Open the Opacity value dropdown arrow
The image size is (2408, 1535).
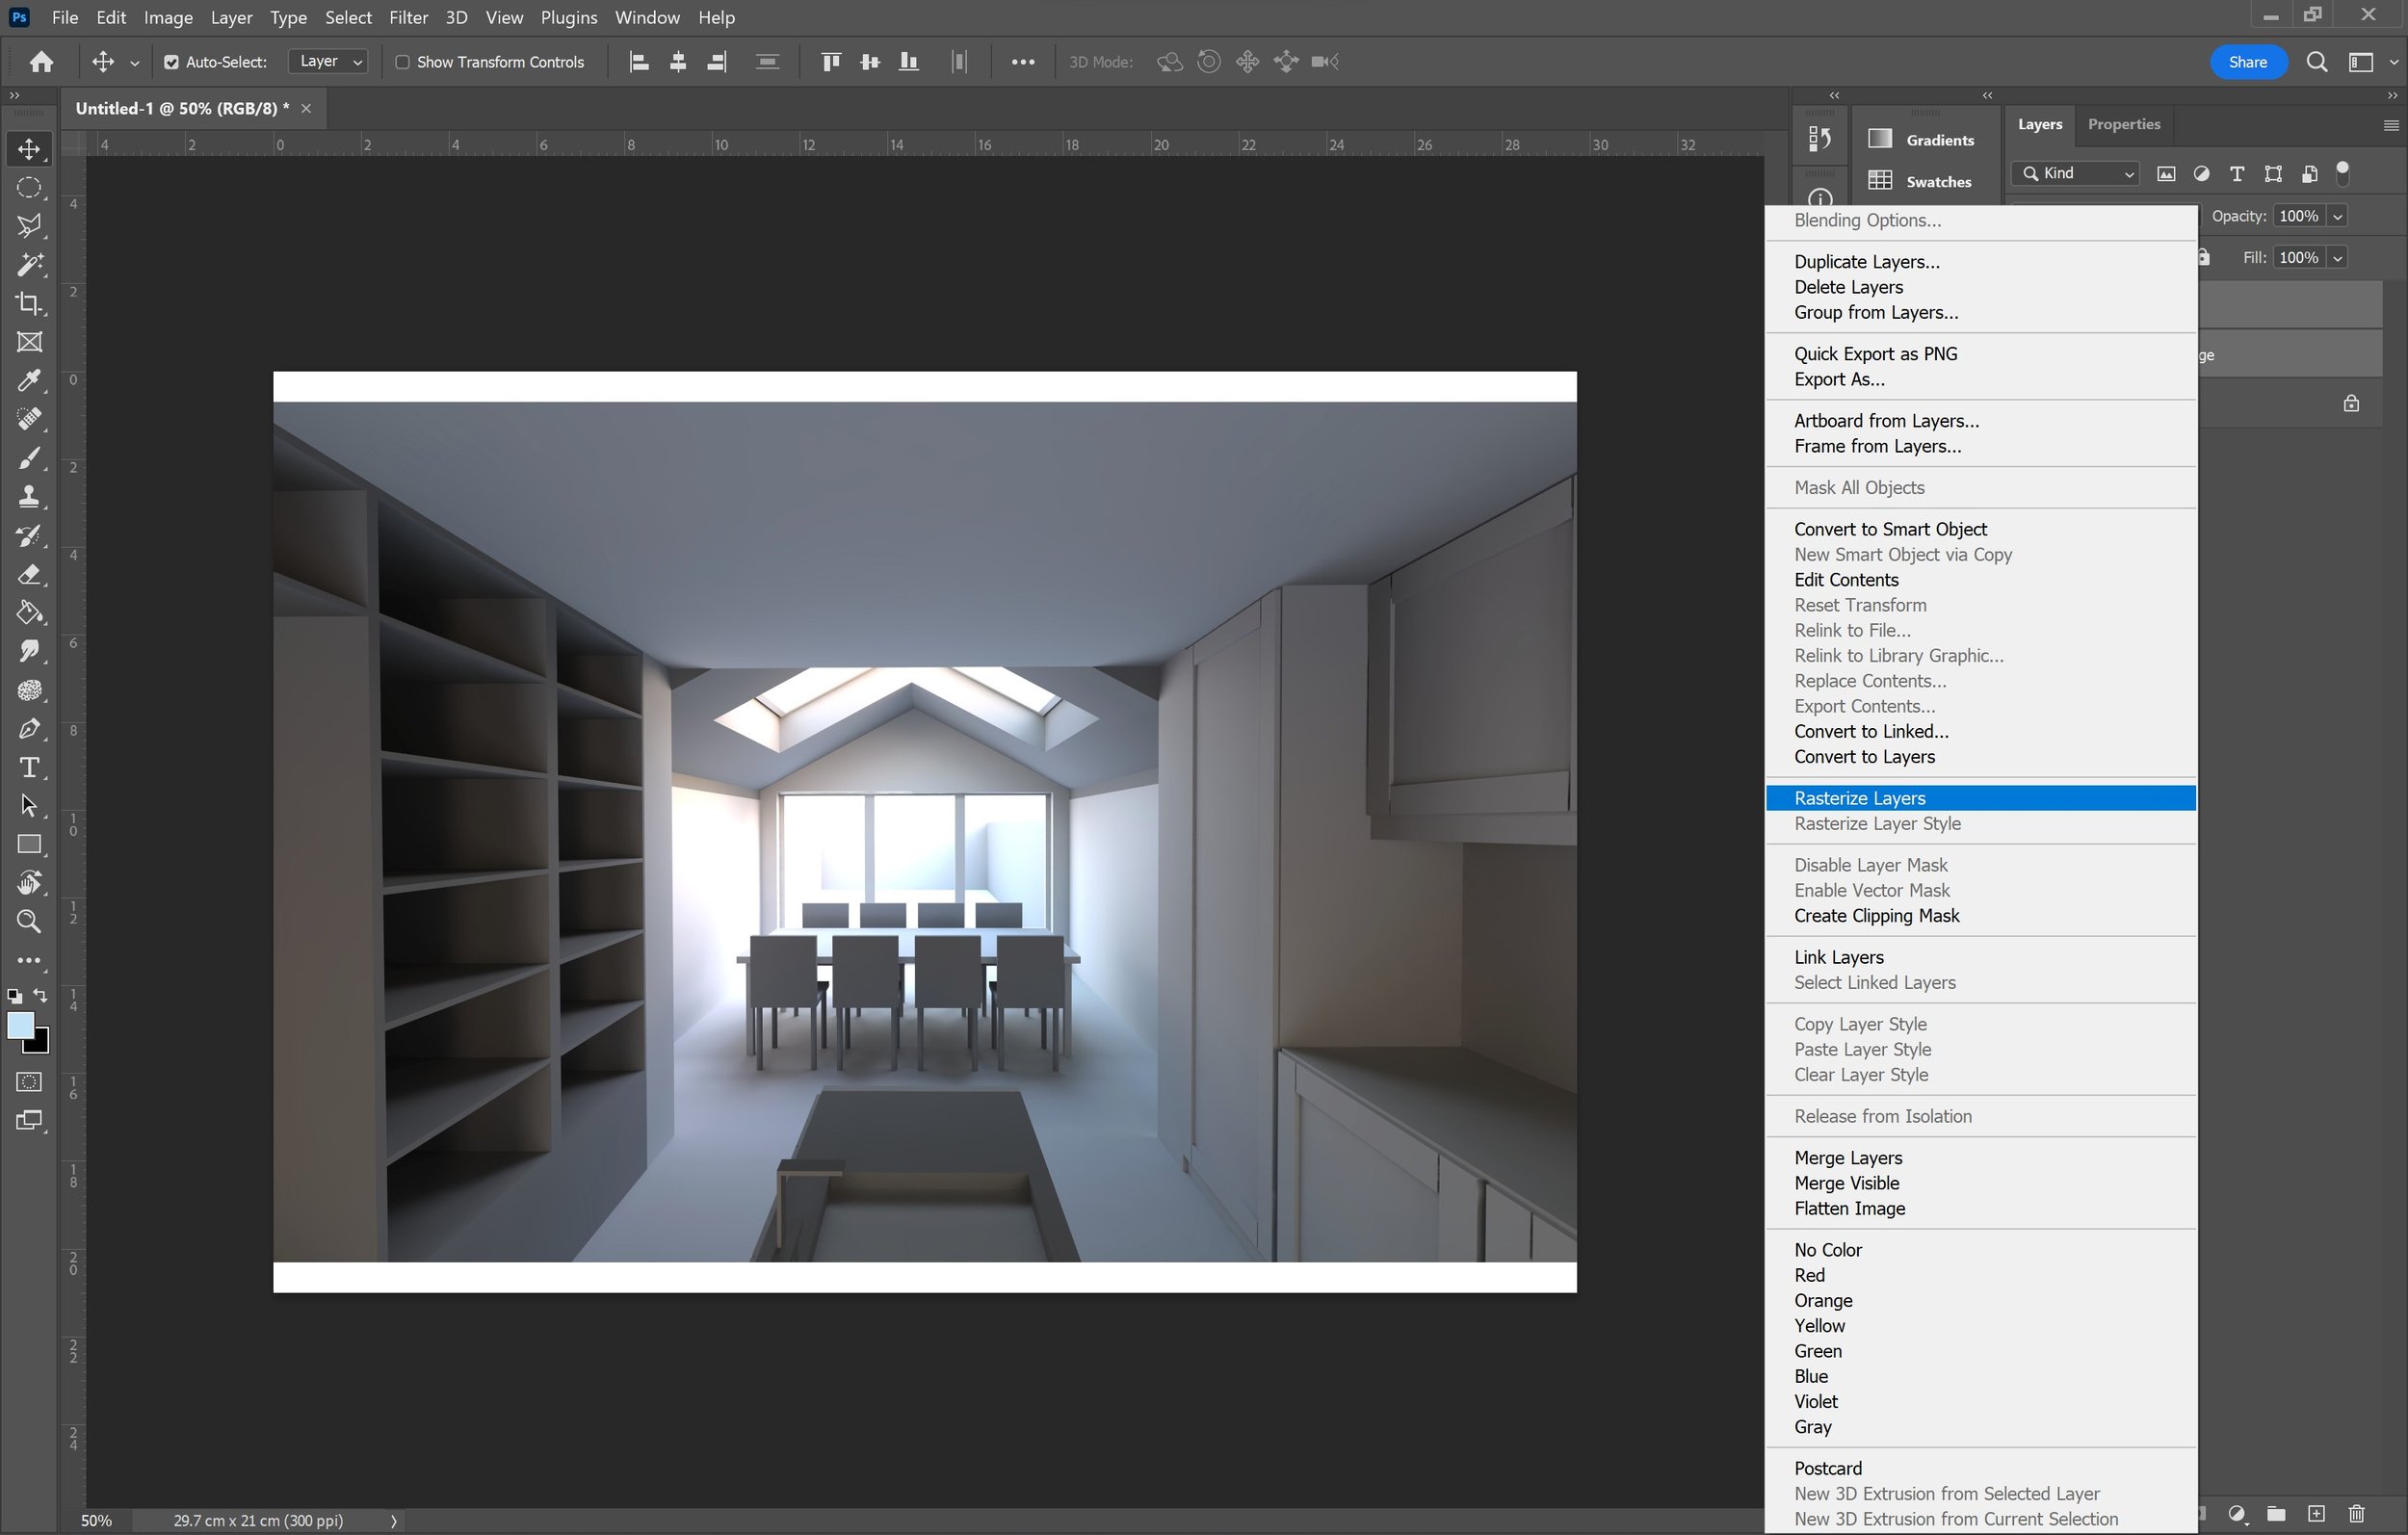point(2337,216)
